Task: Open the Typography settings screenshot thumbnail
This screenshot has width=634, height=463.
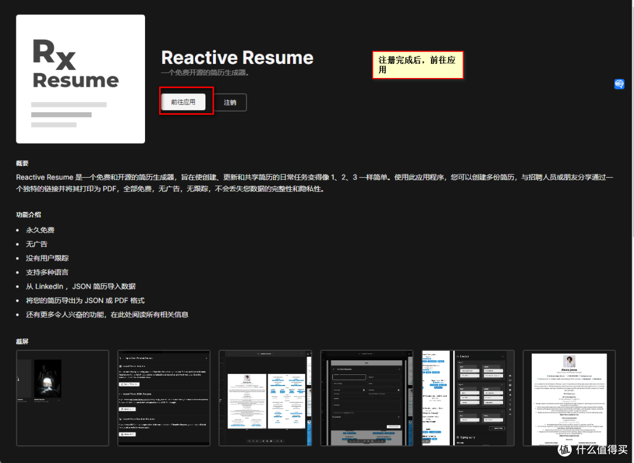Action: pos(467,398)
